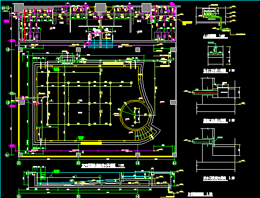Select the yellow callout label right of the building
Viewport: 260px width, 198px height.
[187, 23]
